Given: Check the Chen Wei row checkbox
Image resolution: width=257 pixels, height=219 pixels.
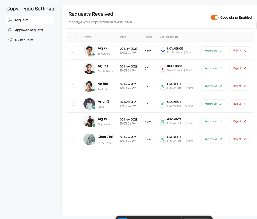Looking at the screenshot, I should [73, 139].
